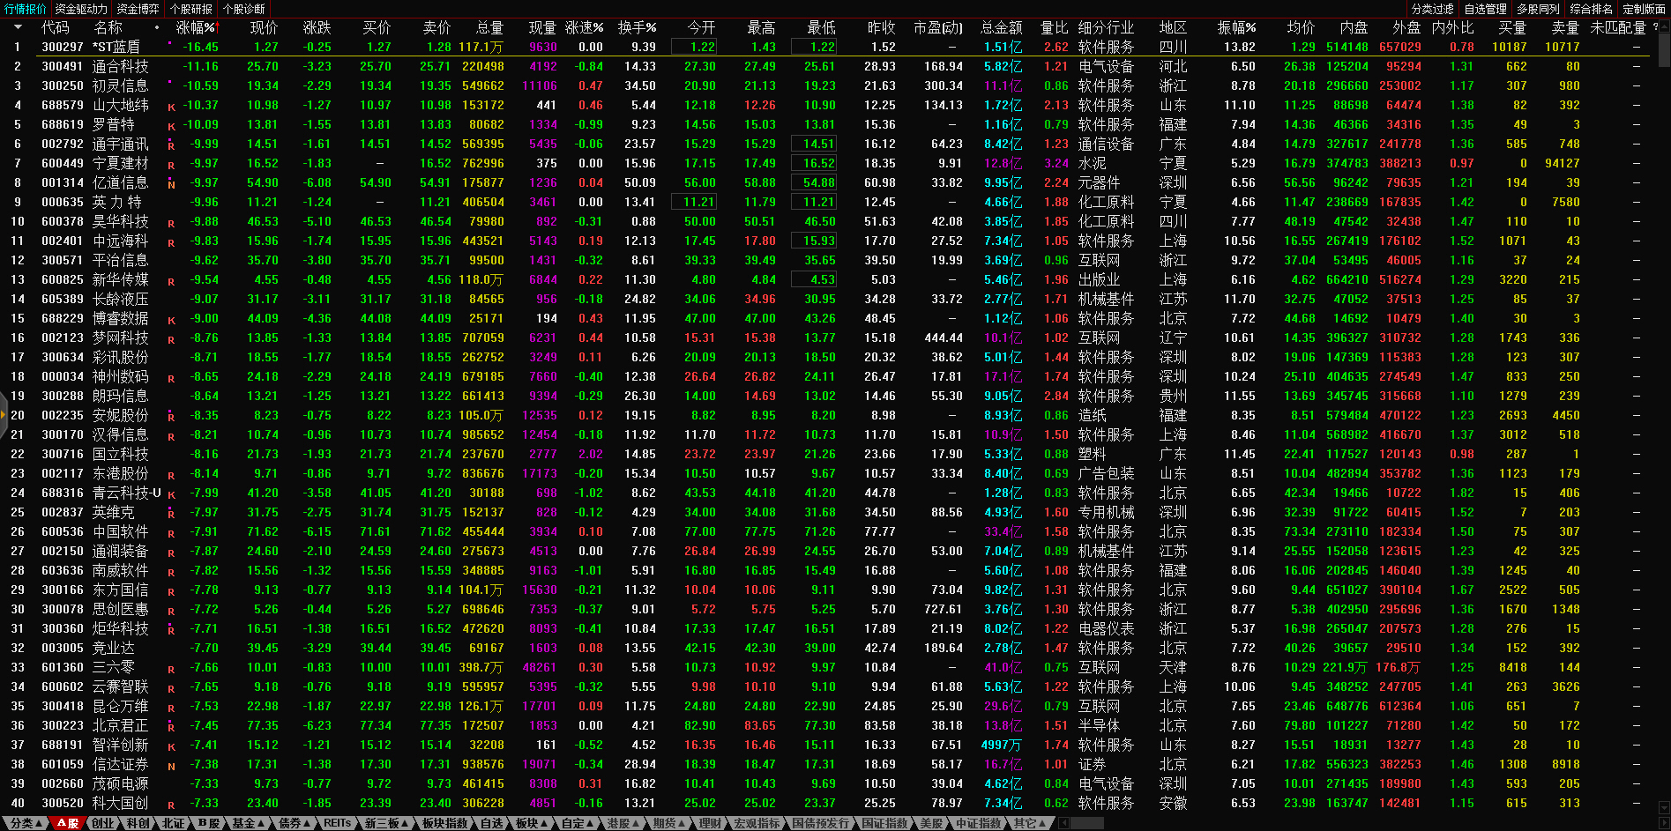The height and width of the screenshot is (831, 1671).
Task: Open the 个股诊断 tab
Action: [x=243, y=9]
